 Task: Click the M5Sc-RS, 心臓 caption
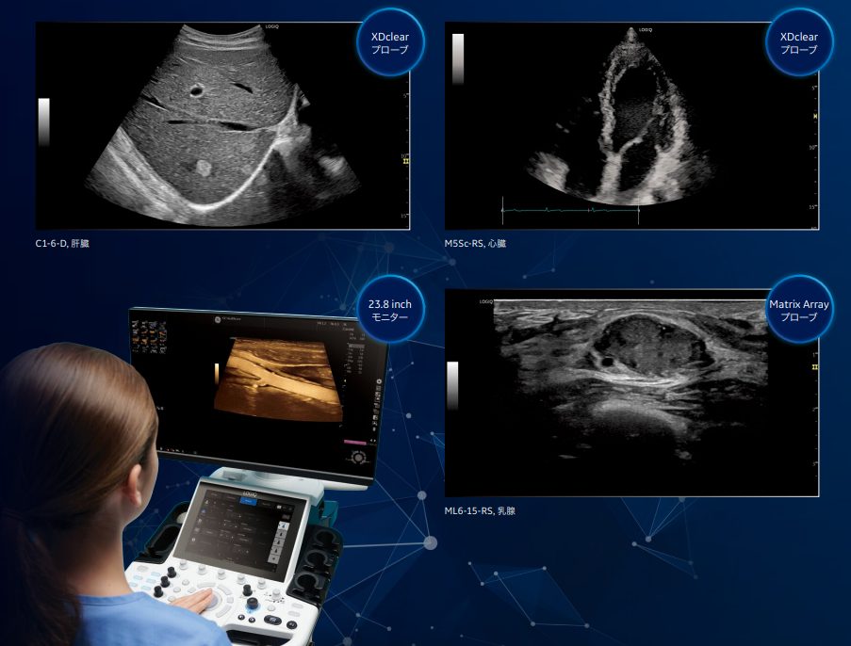click(475, 243)
